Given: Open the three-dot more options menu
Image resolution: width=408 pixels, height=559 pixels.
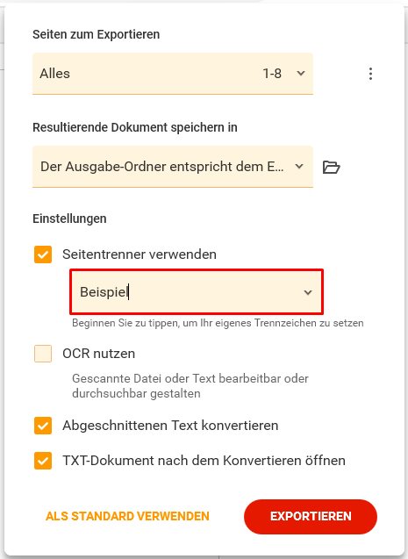Looking at the screenshot, I should [370, 74].
